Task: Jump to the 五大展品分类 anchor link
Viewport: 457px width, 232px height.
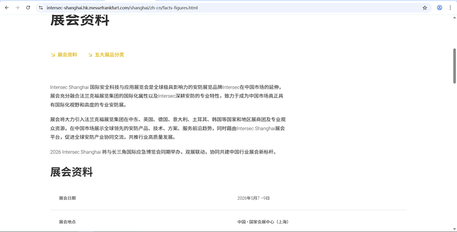Action: click(109, 55)
